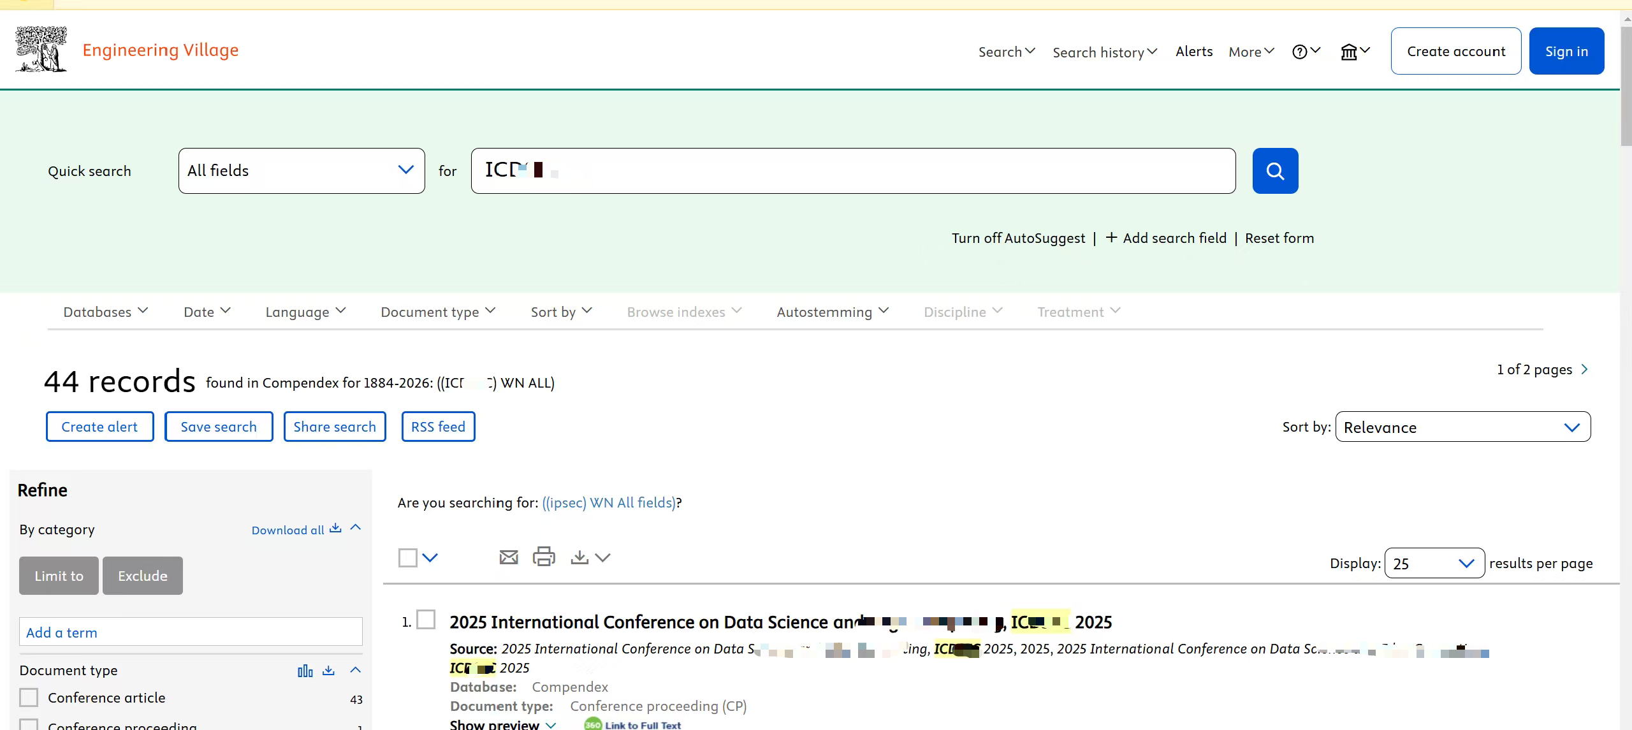The height and width of the screenshot is (730, 1632).
Task: Email the selected records
Action: pyautogui.click(x=509, y=557)
